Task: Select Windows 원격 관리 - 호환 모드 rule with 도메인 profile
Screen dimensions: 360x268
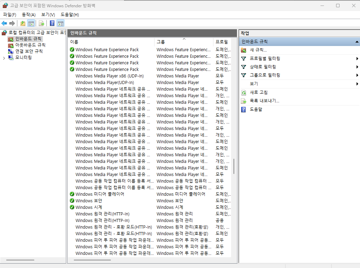Action: coord(114,234)
